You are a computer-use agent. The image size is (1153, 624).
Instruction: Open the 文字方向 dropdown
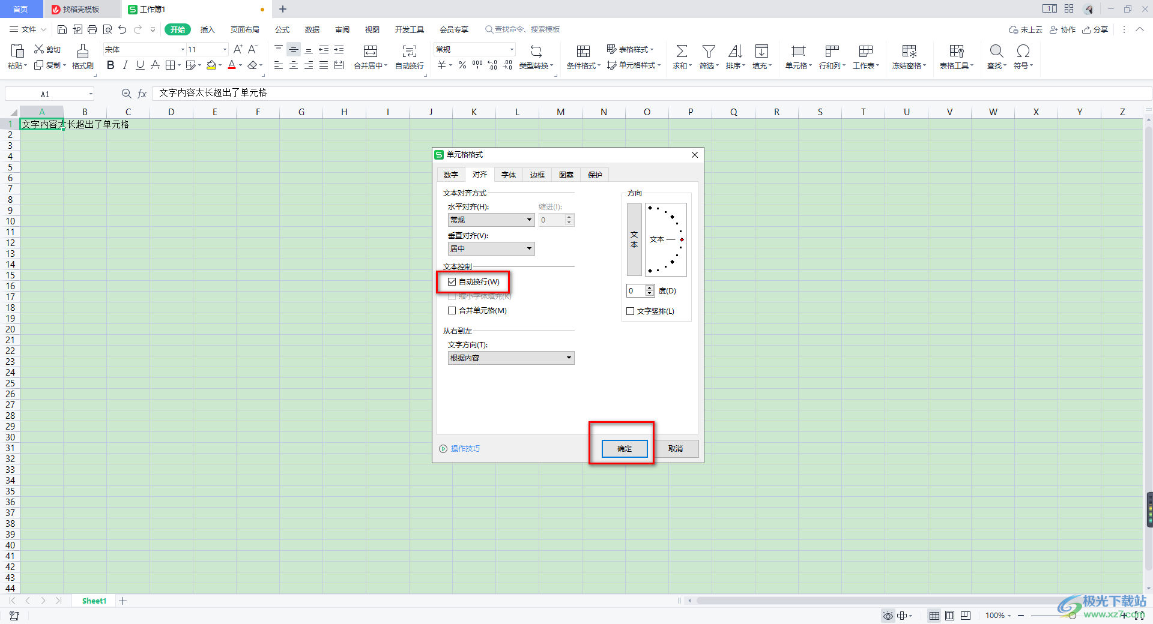pos(511,358)
